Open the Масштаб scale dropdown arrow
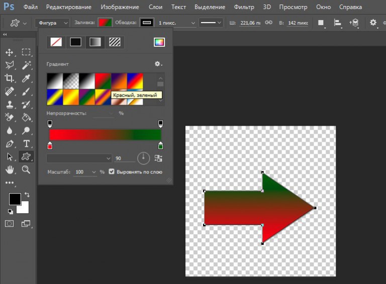 [93, 172]
